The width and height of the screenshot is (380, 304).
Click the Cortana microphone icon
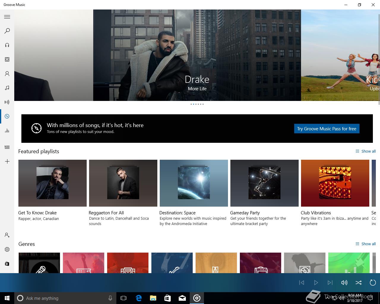110,298
